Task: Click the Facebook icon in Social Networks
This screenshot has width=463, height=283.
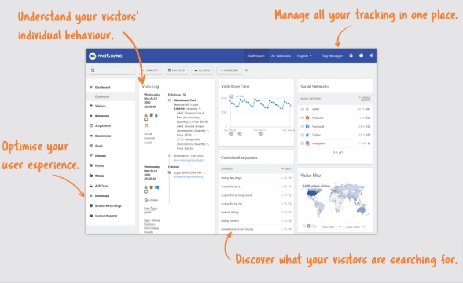Action: [307, 126]
